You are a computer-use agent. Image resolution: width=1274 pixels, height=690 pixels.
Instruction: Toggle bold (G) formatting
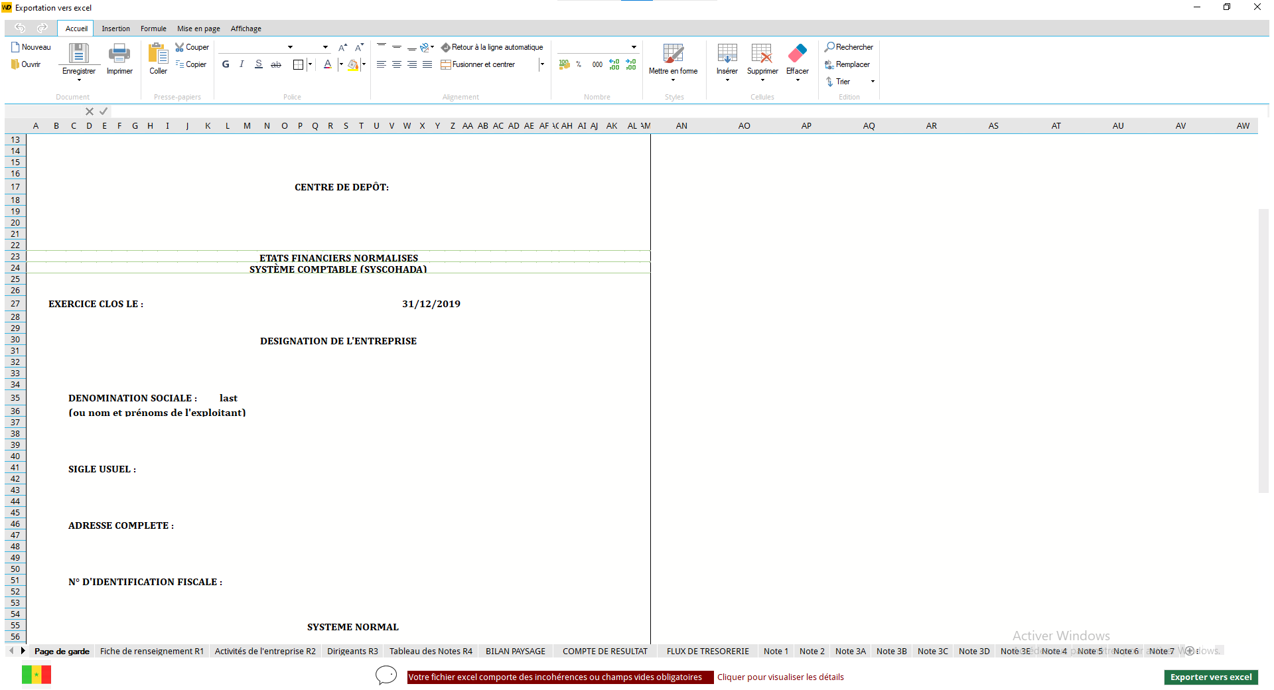click(226, 64)
